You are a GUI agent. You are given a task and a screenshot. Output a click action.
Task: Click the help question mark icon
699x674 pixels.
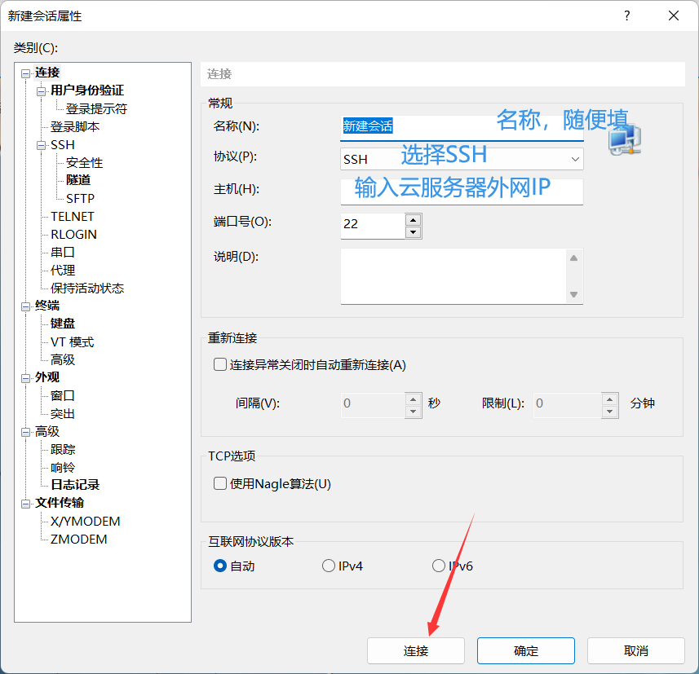626,16
